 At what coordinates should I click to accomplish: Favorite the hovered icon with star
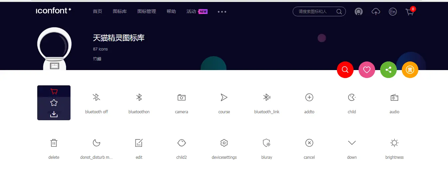[54, 103]
